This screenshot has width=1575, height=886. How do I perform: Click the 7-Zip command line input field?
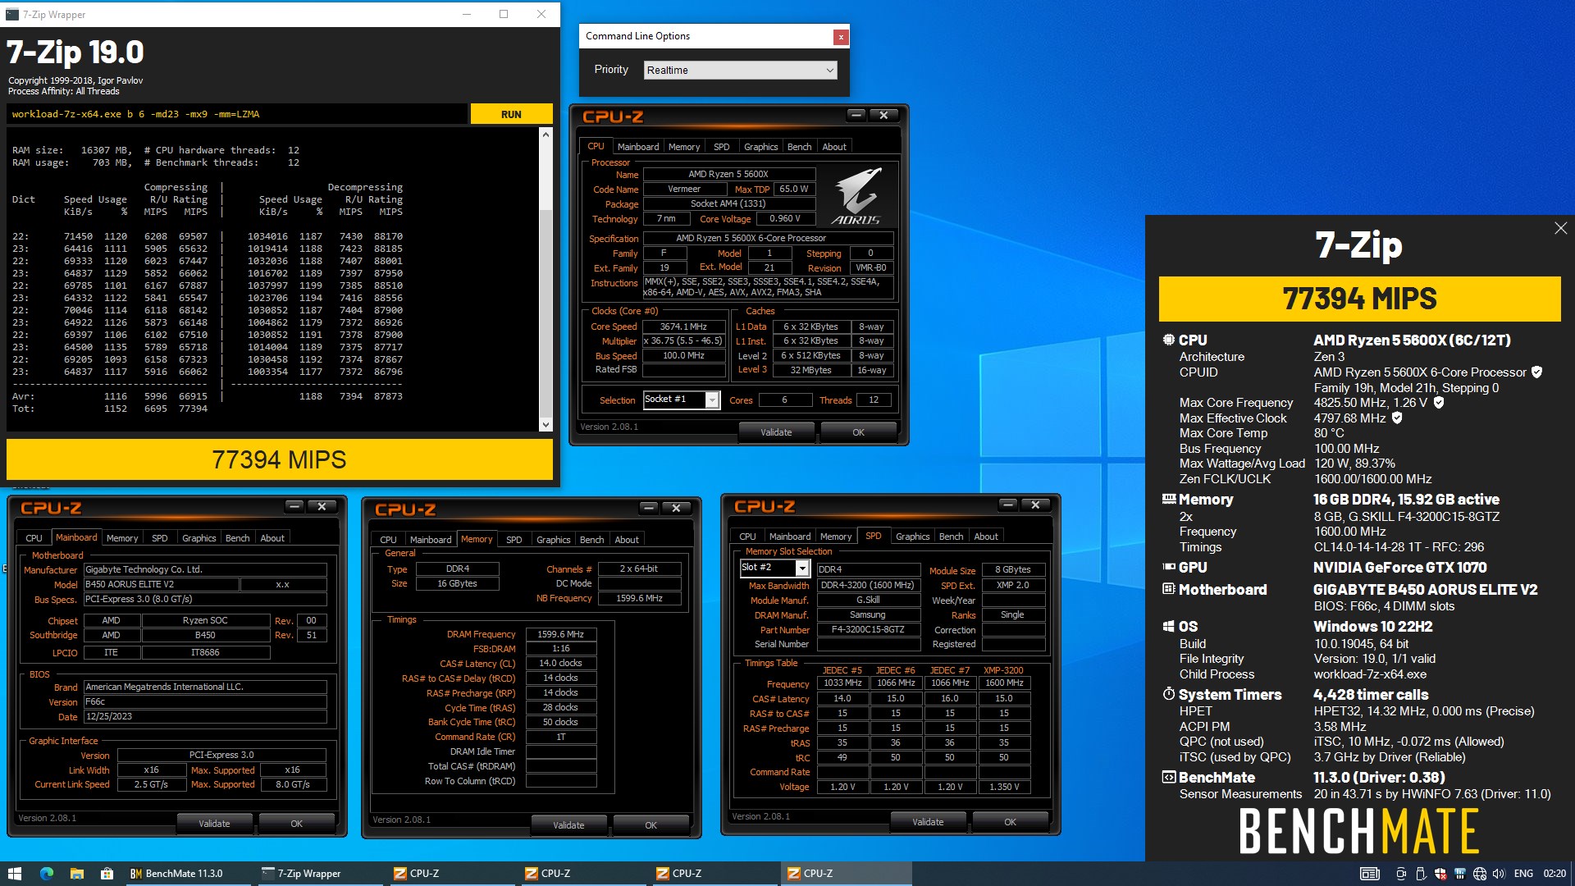(x=237, y=114)
